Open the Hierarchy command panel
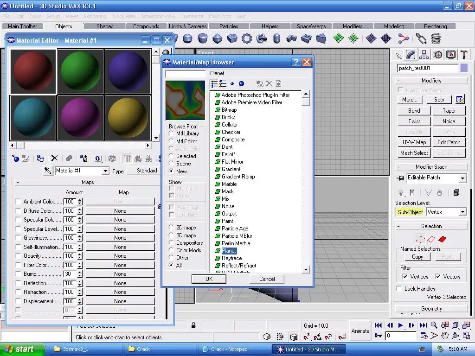The width and height of the screenshot is (475, 356). [x=424, y=55]
